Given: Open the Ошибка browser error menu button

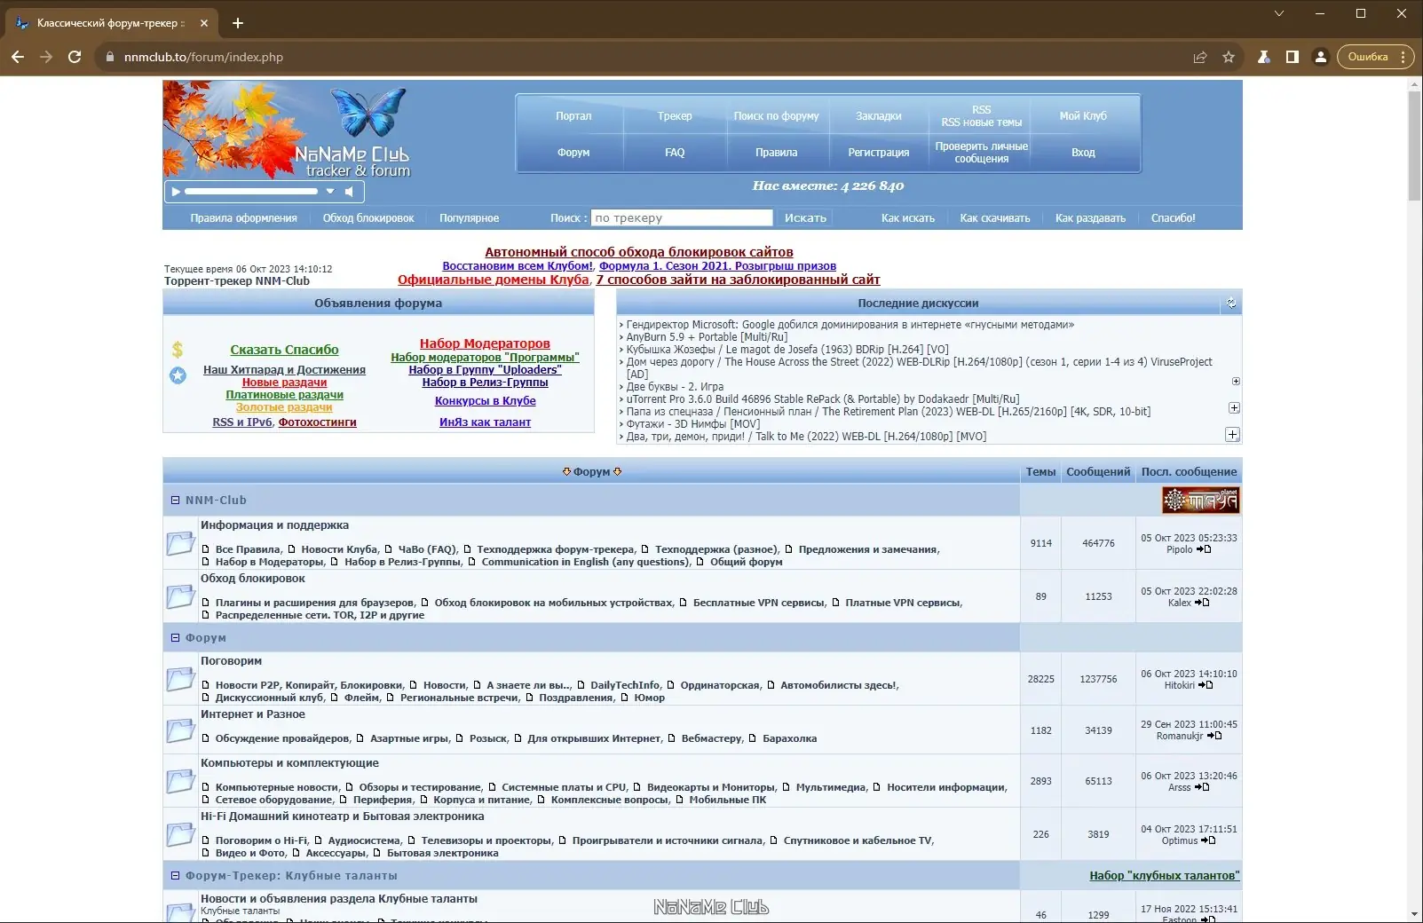Looking at the screenshot, I should 1374,57.
